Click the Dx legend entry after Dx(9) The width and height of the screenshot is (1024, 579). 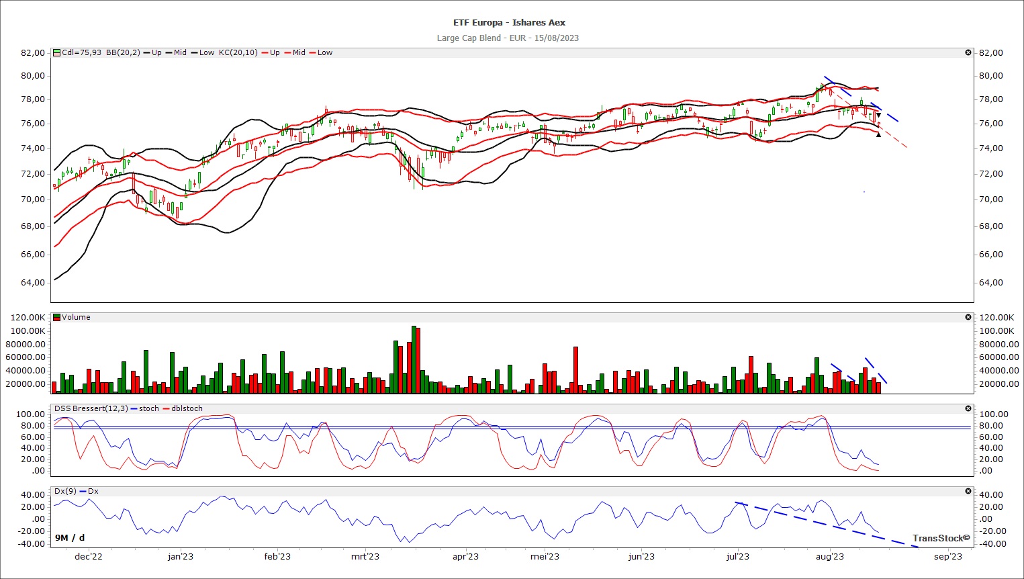pos(93,491)
